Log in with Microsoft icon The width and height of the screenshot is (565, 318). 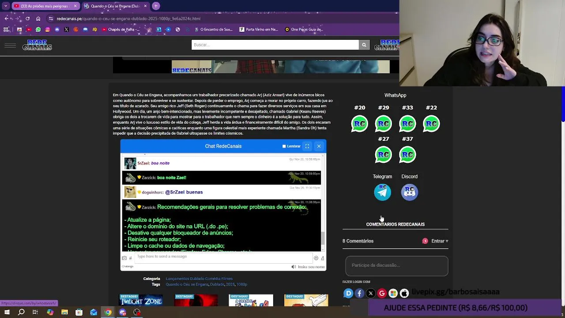click(x=393, y=293)
